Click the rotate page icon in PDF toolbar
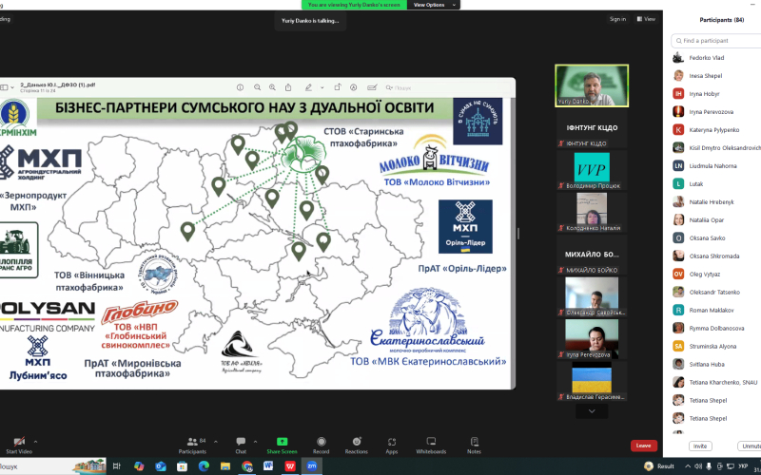Screen dimensions: 761x475 tap(338, 87)
